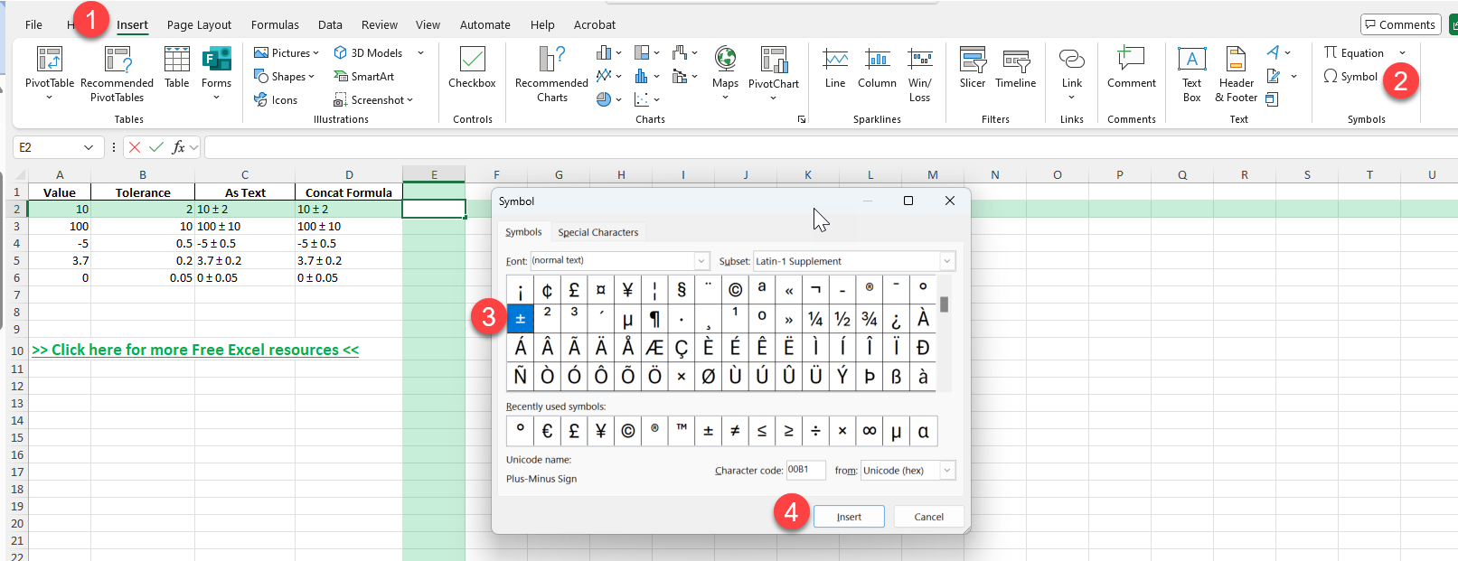Select cell containing '3.7 ± 0.2' in column C
The width and height of the screenshot is (1458, 561).
coord(244,261)
